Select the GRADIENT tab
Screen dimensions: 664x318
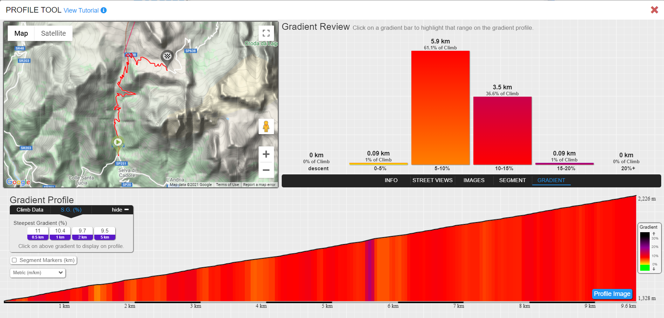(x=551, y=180)
